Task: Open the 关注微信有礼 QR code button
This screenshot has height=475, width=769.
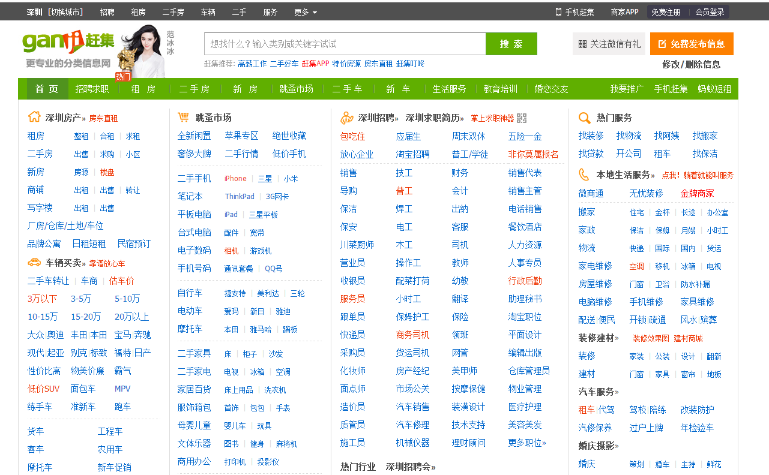Action: 609,44
